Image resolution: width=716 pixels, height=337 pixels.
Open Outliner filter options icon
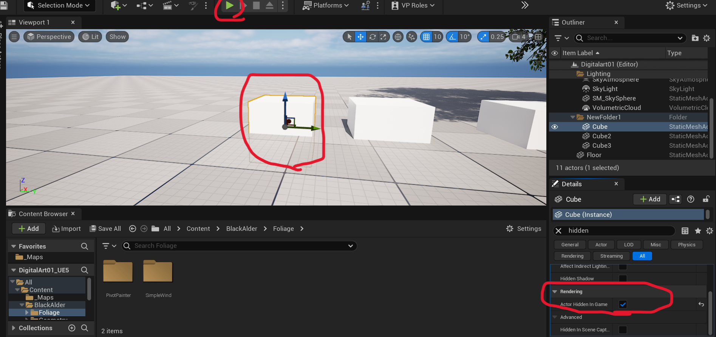561,38
